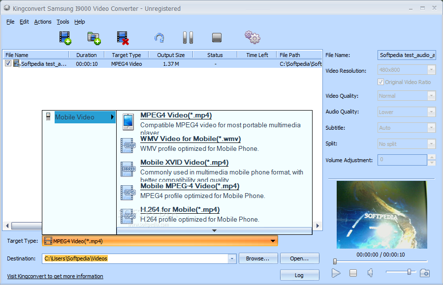
Task: Mute the preview speaker icon
Action: tap(370, 273)
